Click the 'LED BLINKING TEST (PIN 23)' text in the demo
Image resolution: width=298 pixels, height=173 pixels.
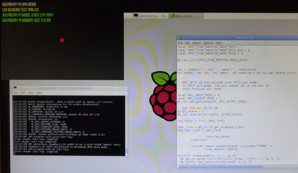[20, 10]
